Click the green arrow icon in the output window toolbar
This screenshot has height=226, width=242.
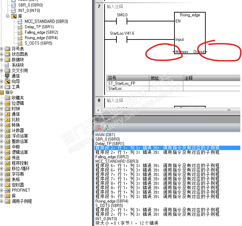tap(106, 127)
